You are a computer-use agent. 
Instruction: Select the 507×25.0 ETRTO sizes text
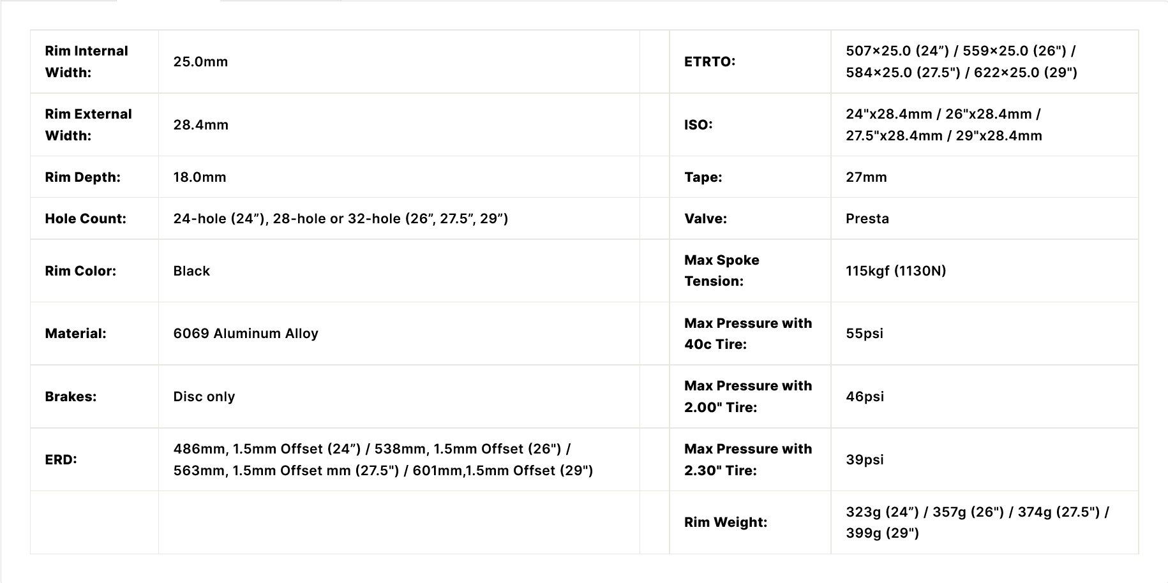pos(961,62)
